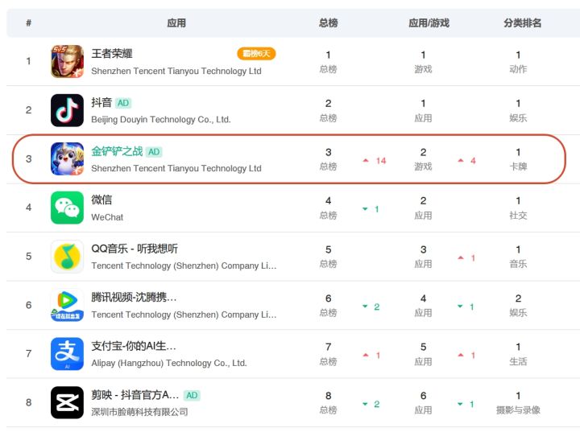Screen dimensions: 580x432
Task: Click 支付宝 overall rank up 1 indicator
Action: coord(371,355)
